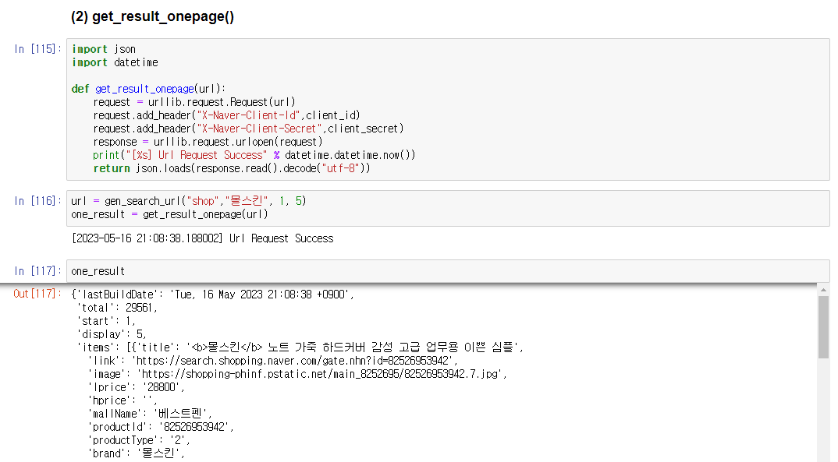Screen dimensions: 838x462
Task: Click the 'url = gen_search_url' line
Action: 189,201
